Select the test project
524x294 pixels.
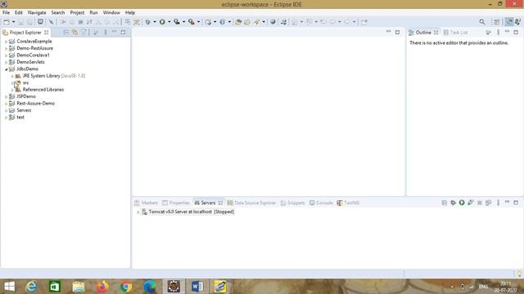[20, 118]
